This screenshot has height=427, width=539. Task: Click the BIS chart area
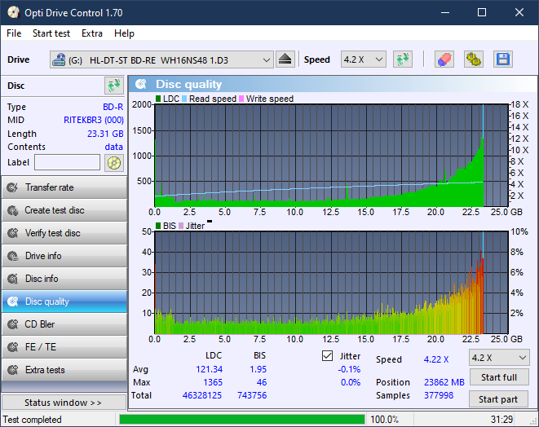[331, 283]
